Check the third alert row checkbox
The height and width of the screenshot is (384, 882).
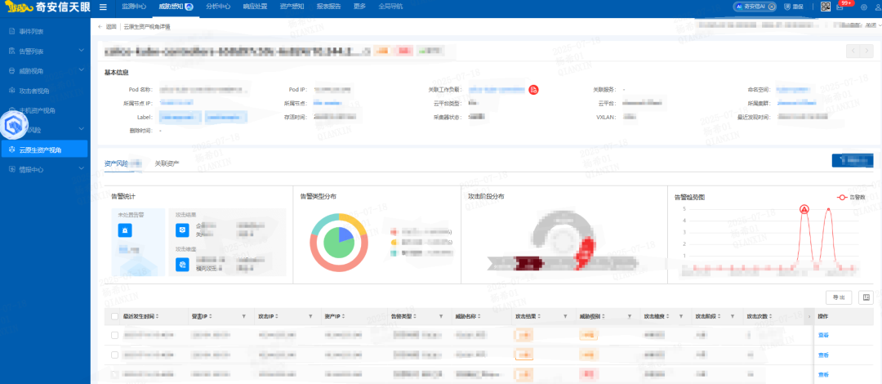(x=115, y=374)
